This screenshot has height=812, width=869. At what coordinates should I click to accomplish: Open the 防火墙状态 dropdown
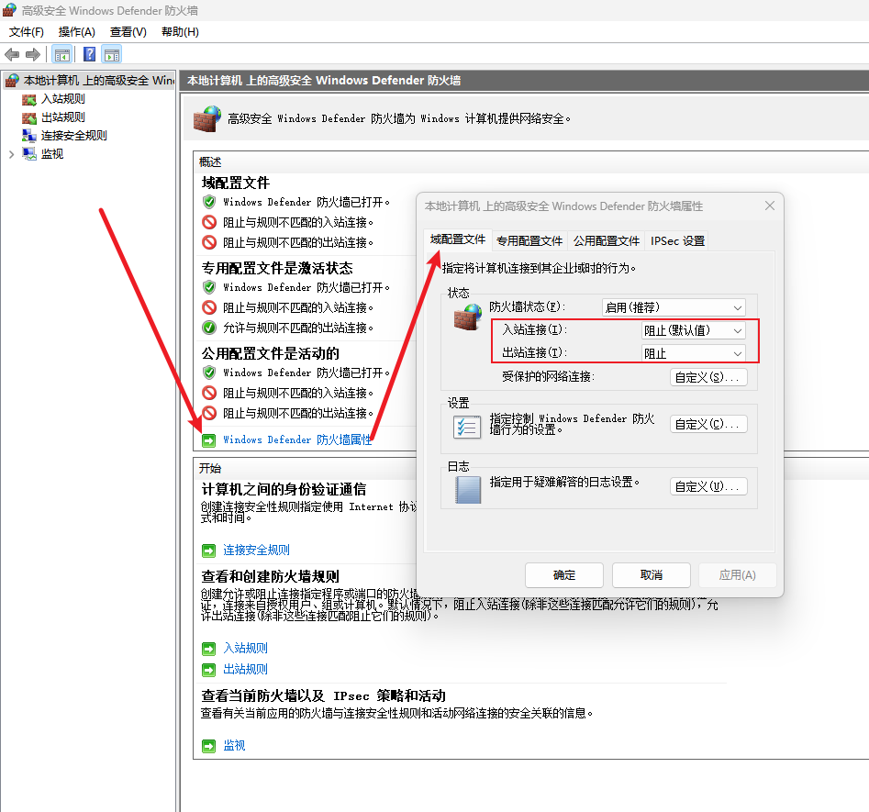tap(674, 307)
